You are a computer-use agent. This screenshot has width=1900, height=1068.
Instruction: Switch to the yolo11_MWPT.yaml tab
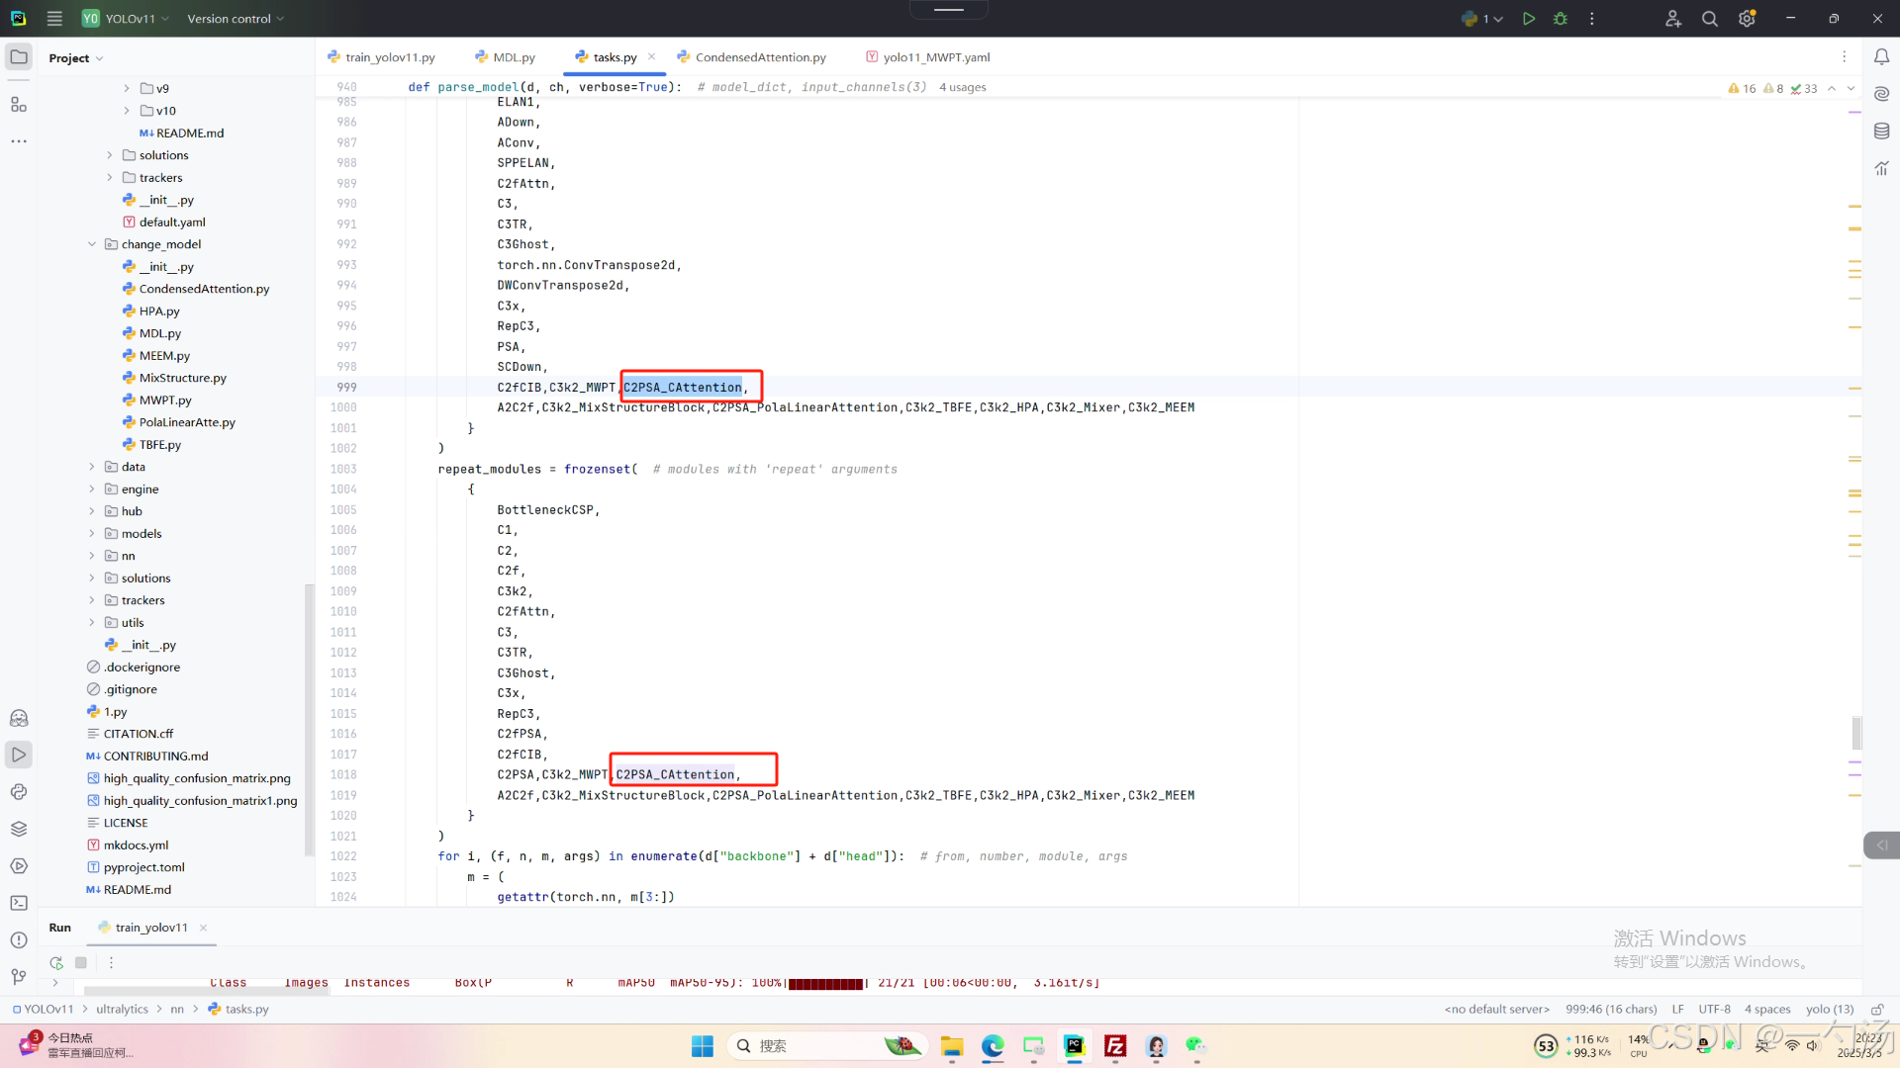pyautogui.click(x=935, y=57)
